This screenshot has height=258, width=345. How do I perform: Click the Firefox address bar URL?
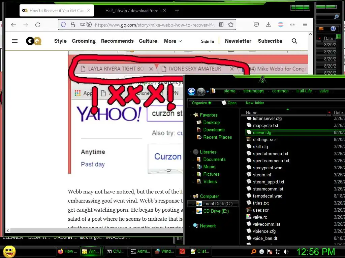tap(154, 25)
